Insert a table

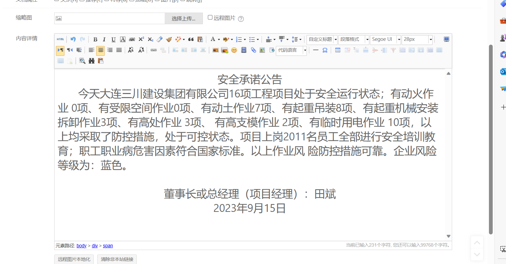coord(338,50)
